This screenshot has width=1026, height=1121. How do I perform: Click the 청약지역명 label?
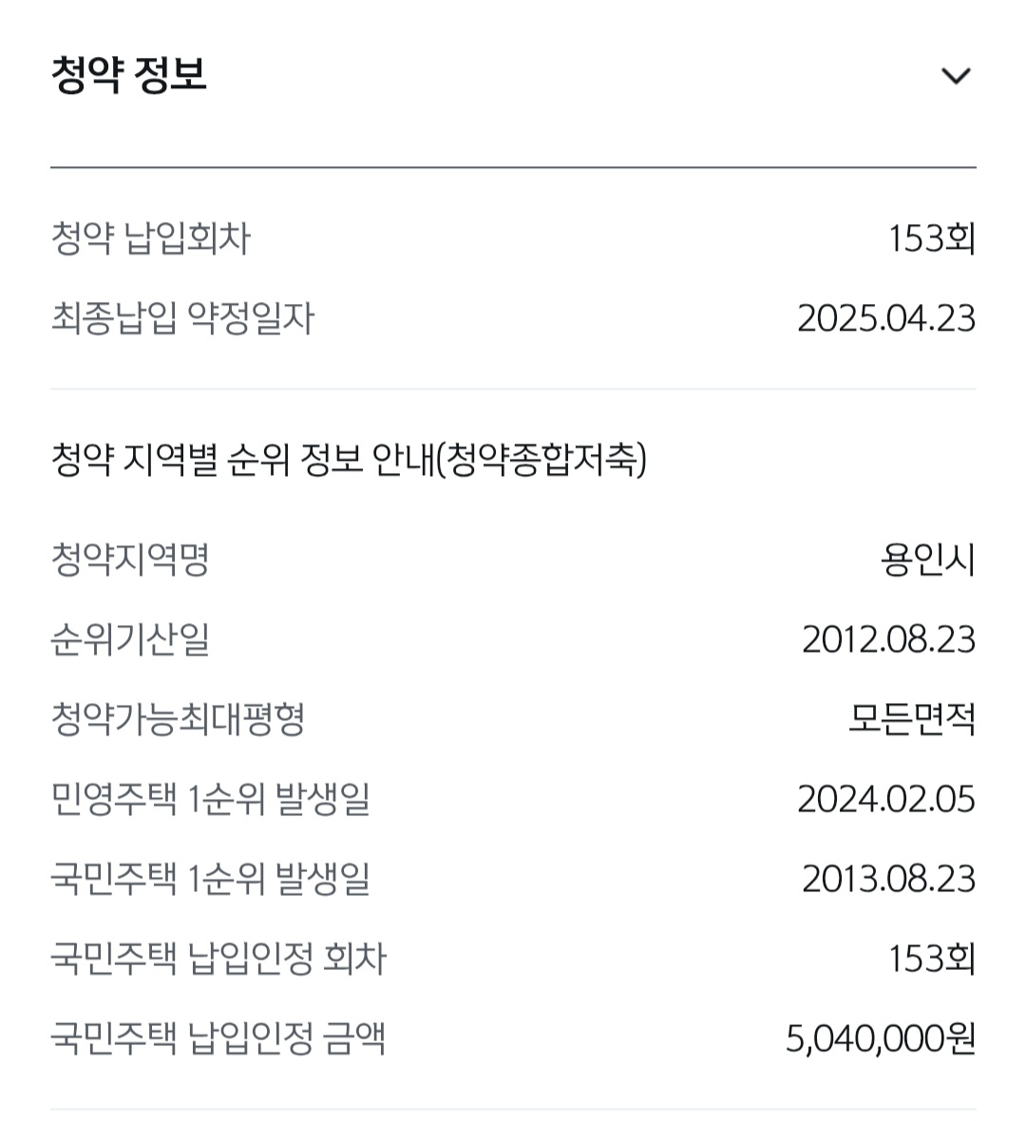(129, 559)
